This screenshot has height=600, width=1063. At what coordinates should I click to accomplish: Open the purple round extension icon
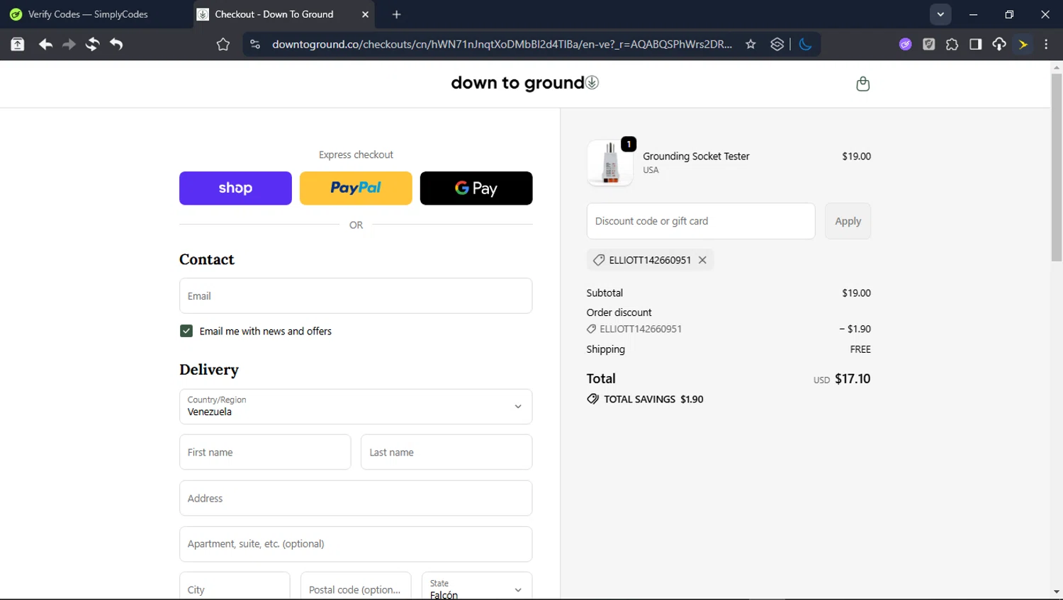[x=905, y=45]
